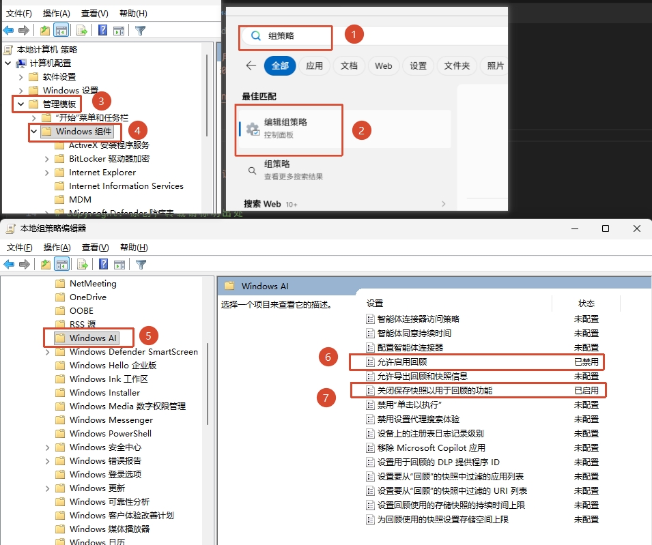Go up one level in the upper policy window toolbar
The width and height of the screenshot is (652, 545).
click(44, 30)
